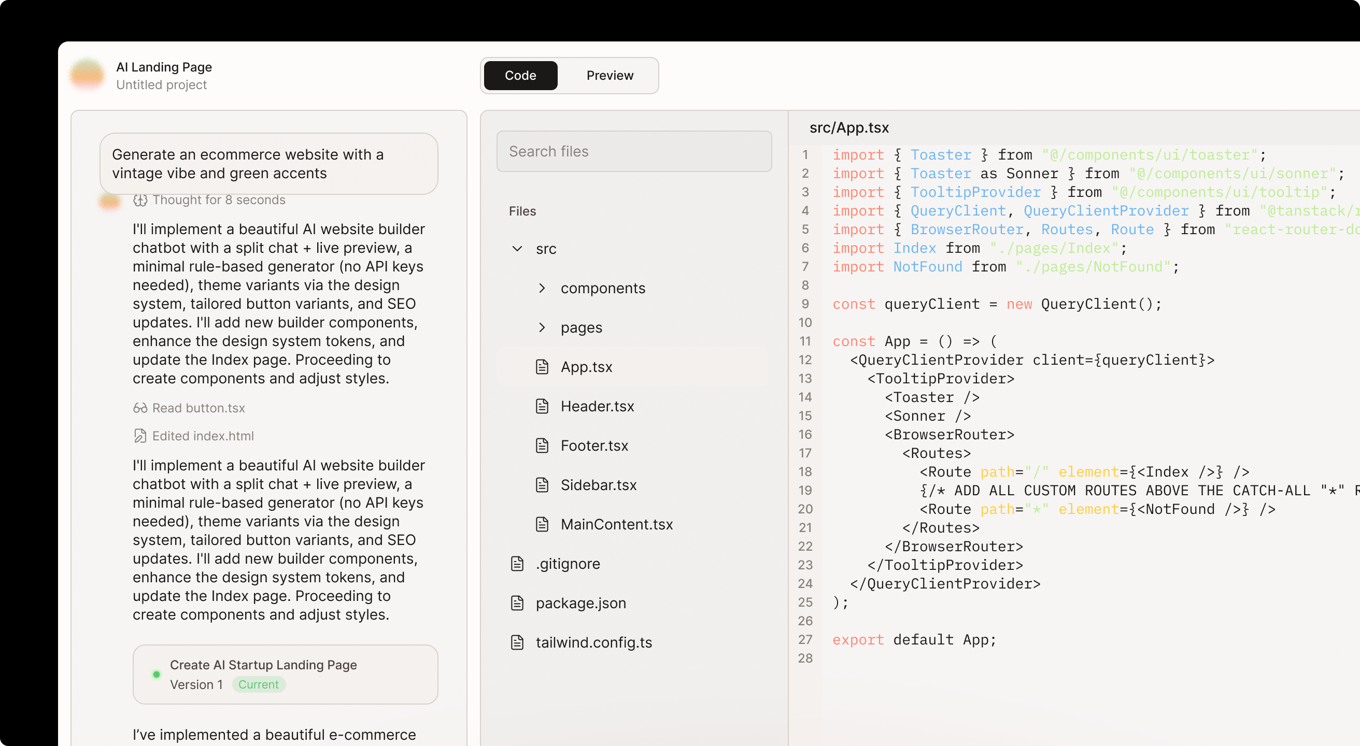
Task: Click the package.json file icon
Action: tap(517, 603)
